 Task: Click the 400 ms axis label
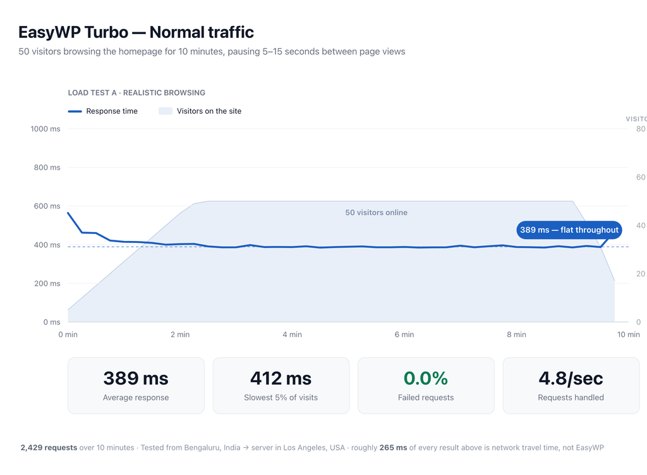[x=47, y=245]
